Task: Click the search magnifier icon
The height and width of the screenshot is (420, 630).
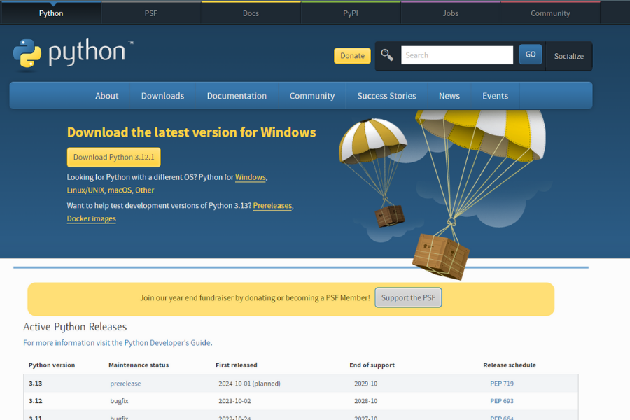Action: click(386, 55)
